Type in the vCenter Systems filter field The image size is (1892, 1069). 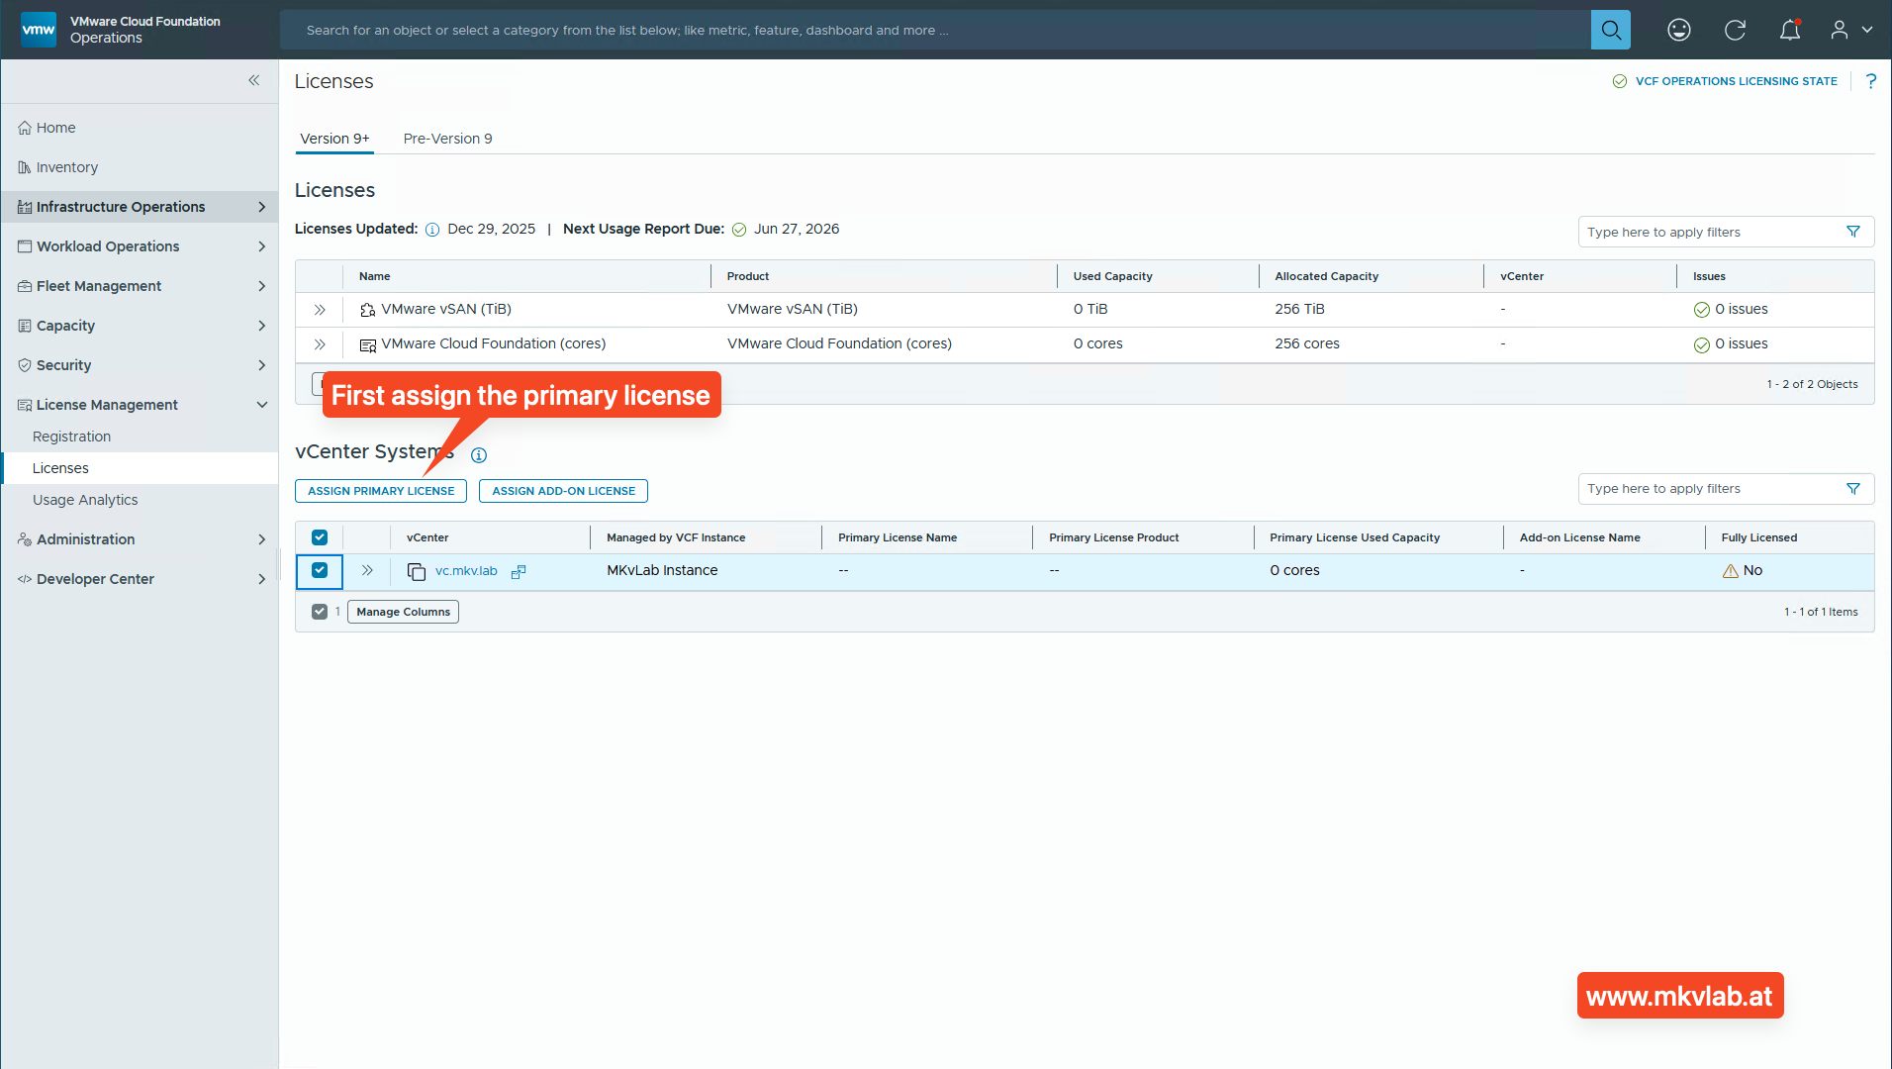1712,488
